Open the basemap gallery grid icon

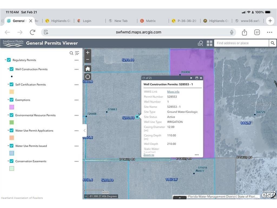pyautogui.click(x=209, y=43)
